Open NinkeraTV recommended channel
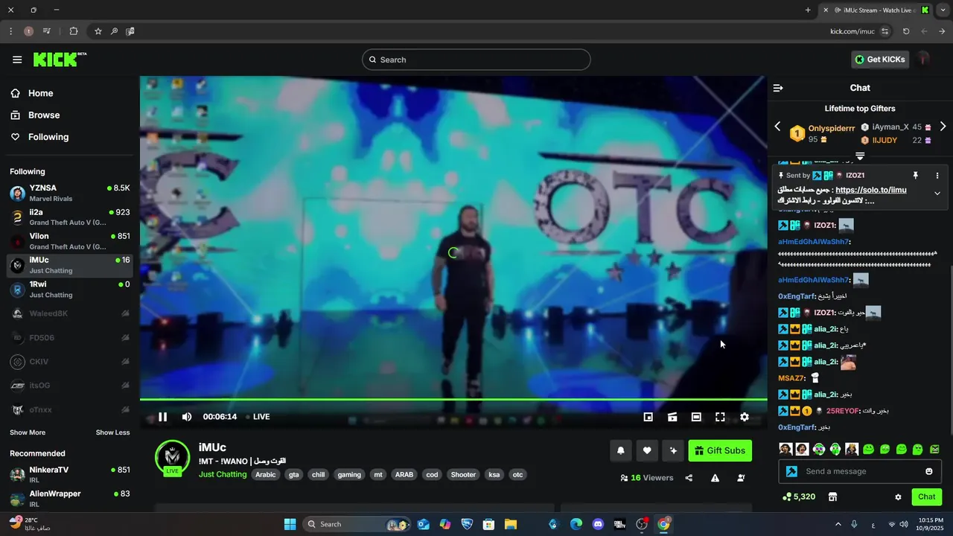The width and height of the screenshot is (953, 536). 71,474
